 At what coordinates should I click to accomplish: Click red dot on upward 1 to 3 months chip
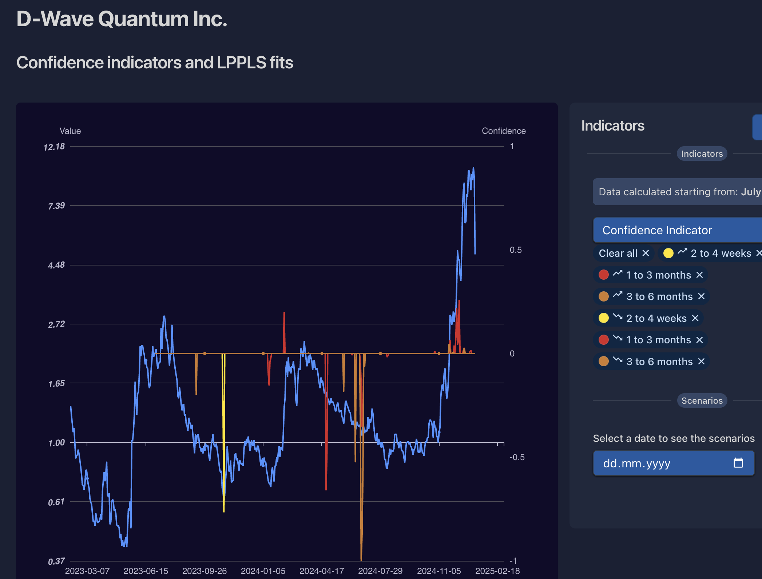[x=604, y=275]
